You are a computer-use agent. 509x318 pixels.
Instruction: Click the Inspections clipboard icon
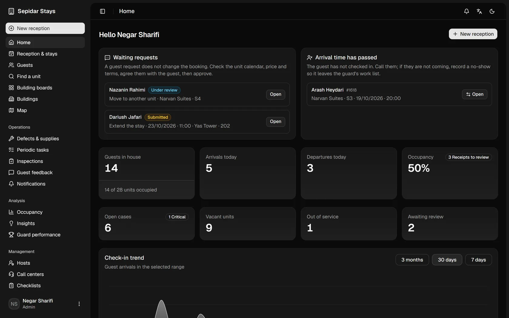pos(11,161)
